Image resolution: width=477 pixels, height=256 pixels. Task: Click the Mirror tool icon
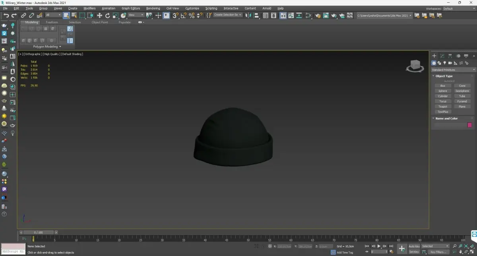pyautogui.click(x=248, y=15)
